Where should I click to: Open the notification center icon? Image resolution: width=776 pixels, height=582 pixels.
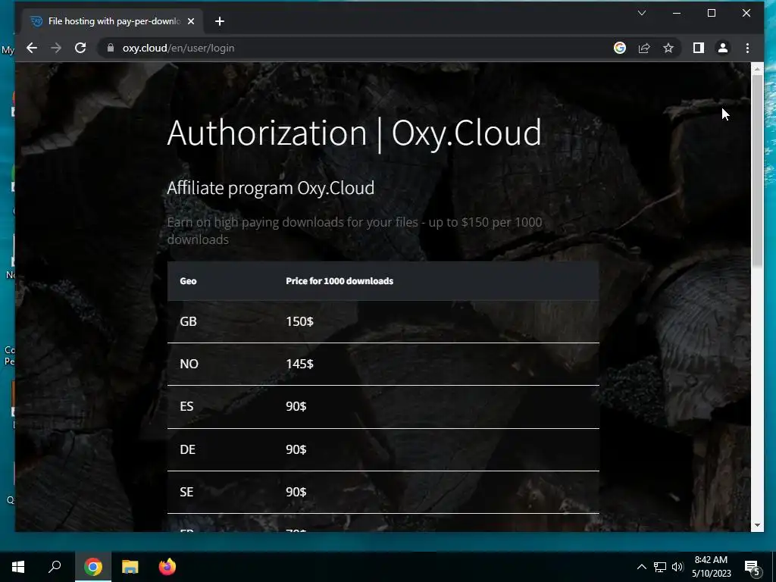pos(752,568)
